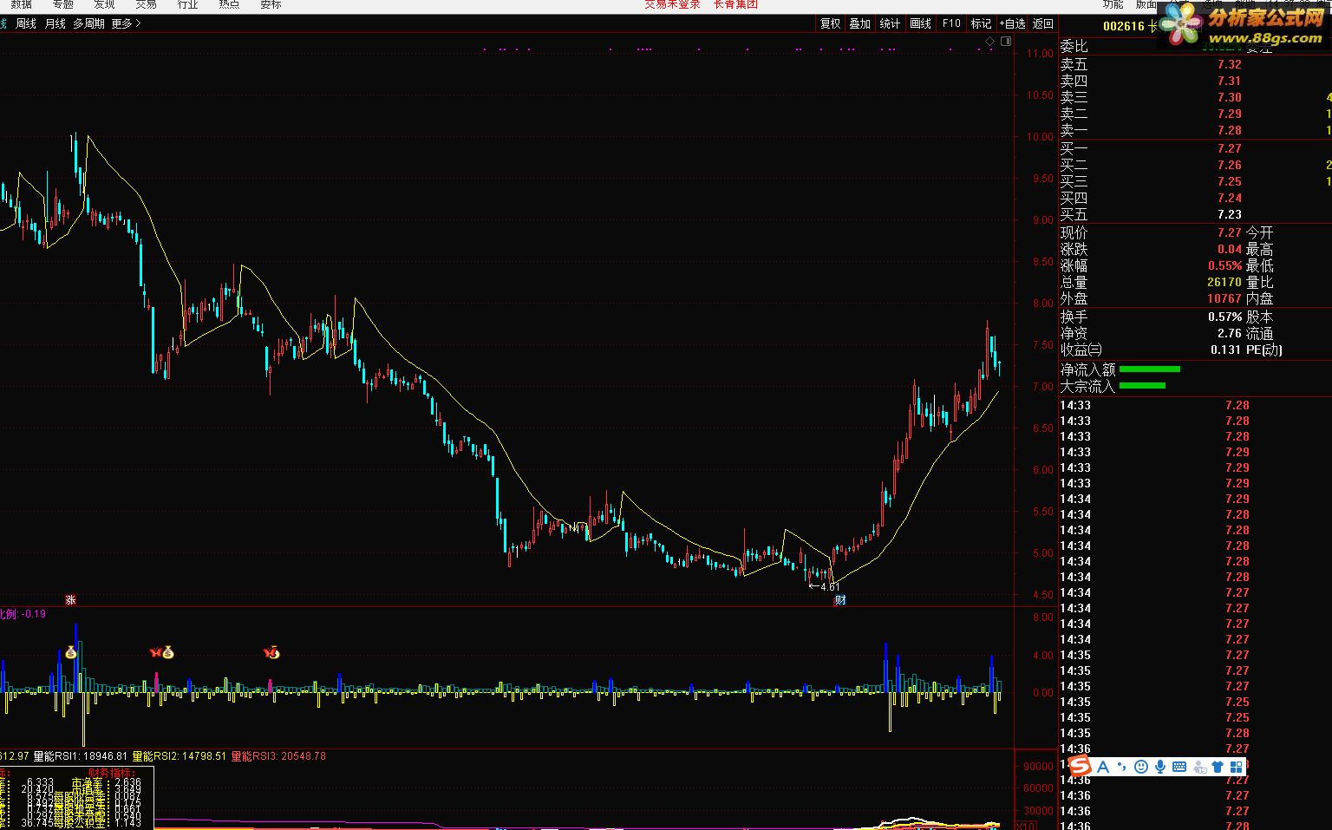This screenshot has width=1332, height=830.
Task: Click the diamond icon above price axis
Action: tap(989, 41)
